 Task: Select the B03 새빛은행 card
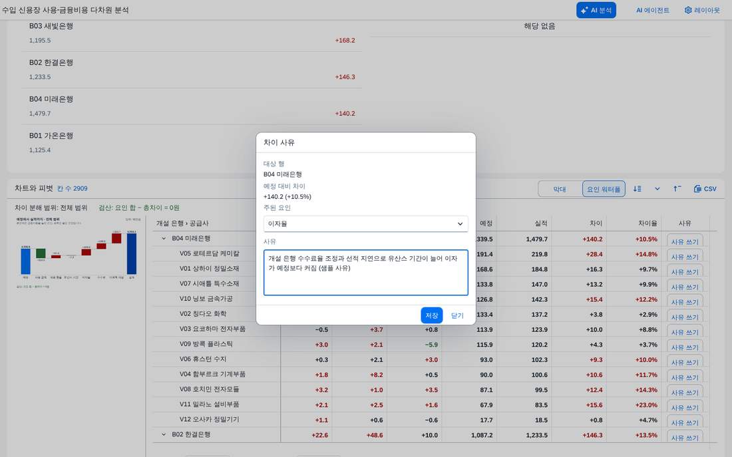pyautogui.click(x=192, y=33)
